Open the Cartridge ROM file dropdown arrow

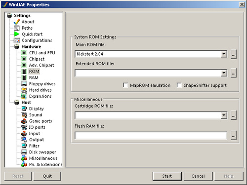tap(224, 115)
